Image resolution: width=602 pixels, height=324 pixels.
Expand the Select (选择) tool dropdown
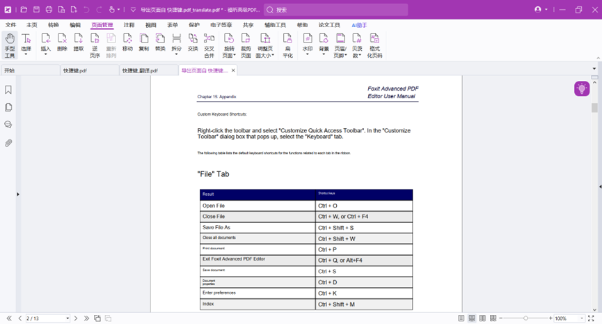(x=26, y=54)
